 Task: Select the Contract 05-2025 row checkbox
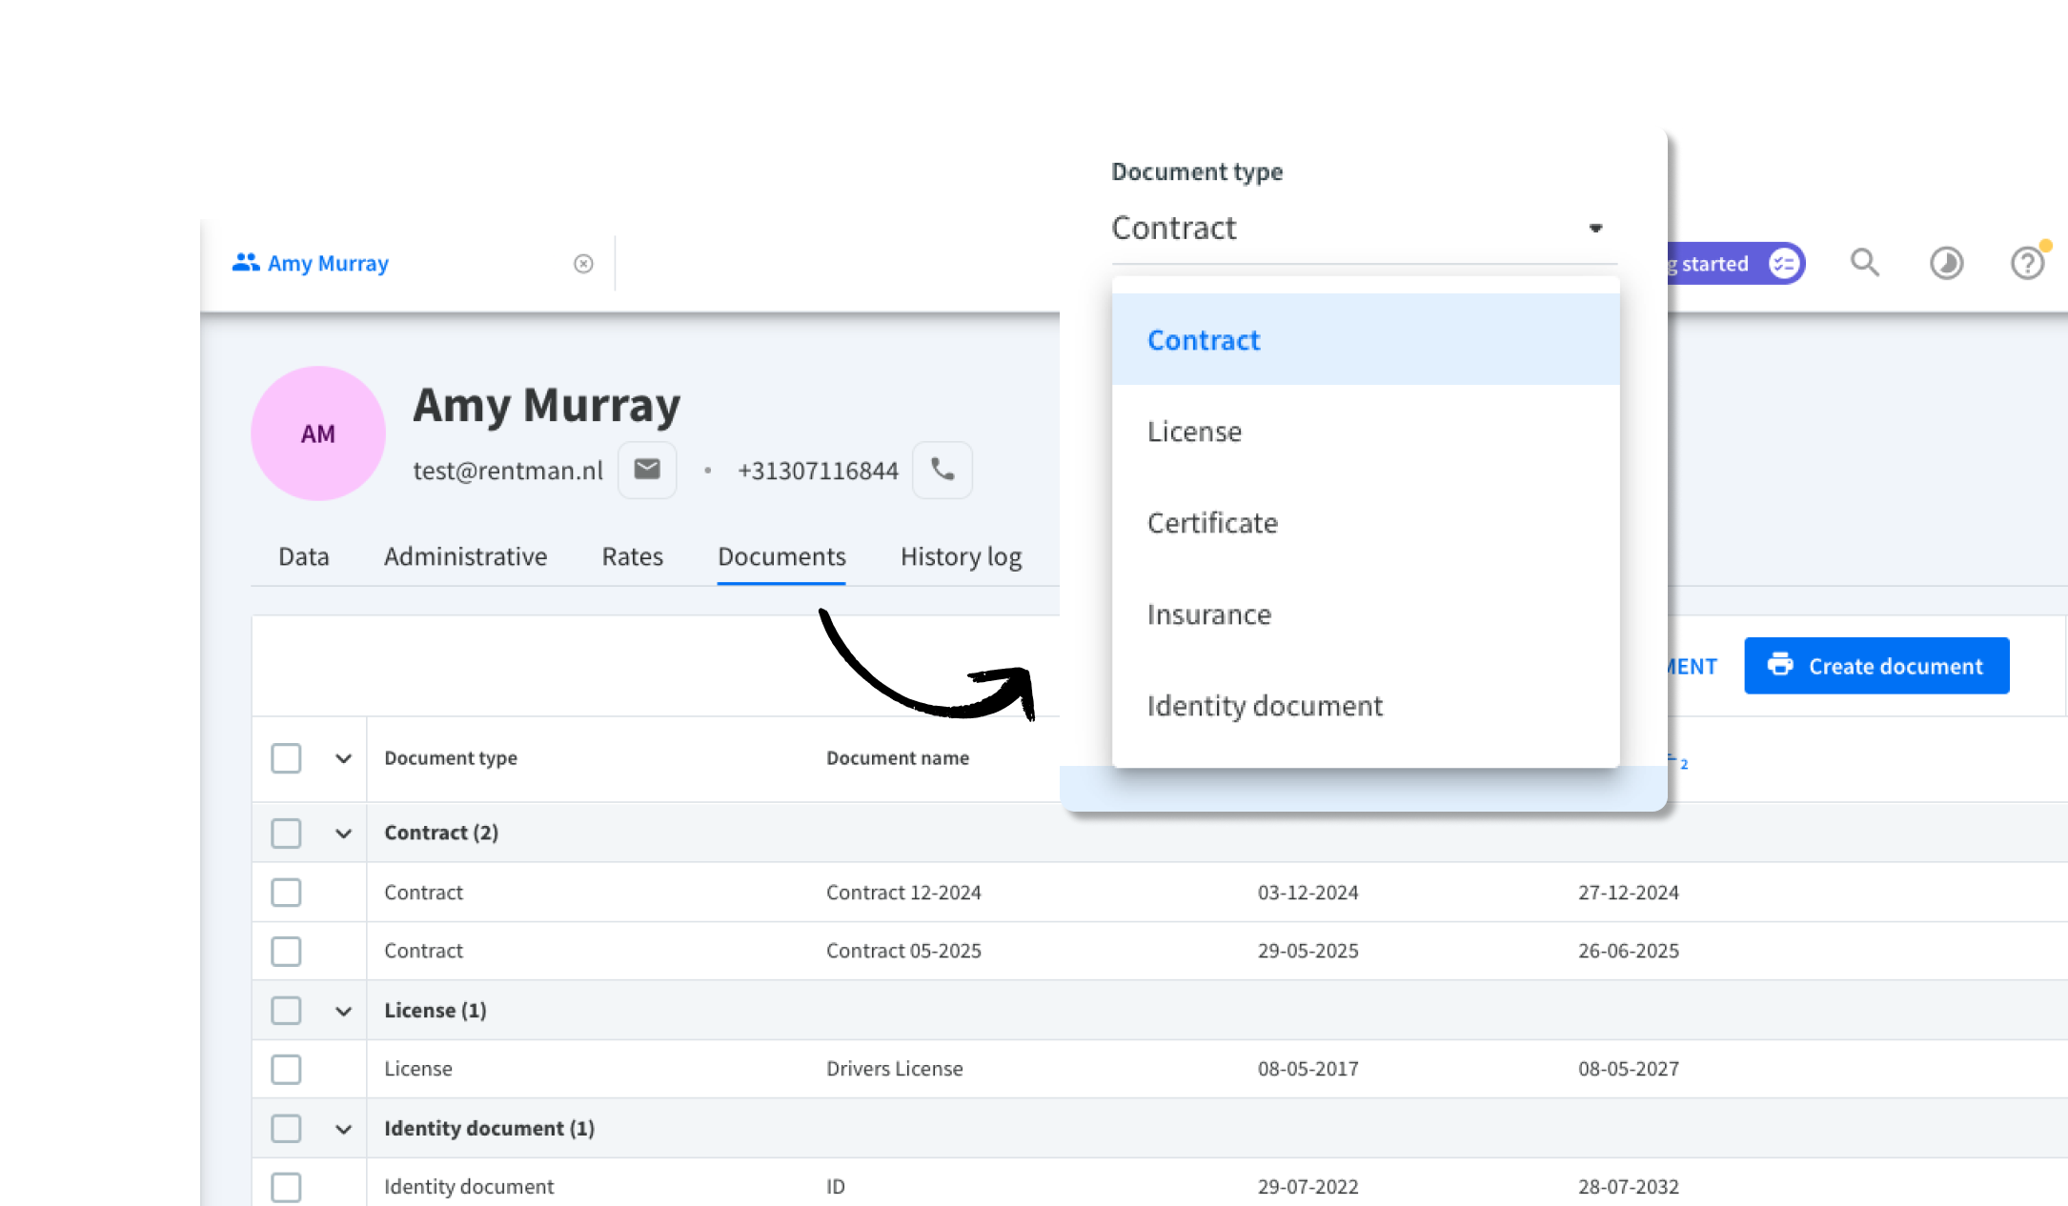pyautogui.click(x=286, y=951)
